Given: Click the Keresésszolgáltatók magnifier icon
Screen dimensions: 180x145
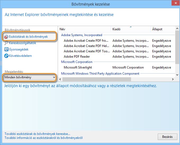Looking at the screenshot, I should 6,43.
